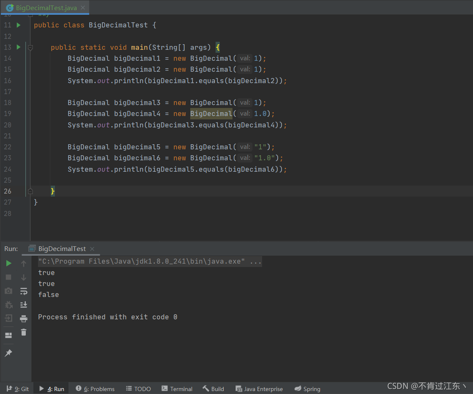The height and width of the screenshot is (394, 473).
Task: Click the yellow closing brace on line 26
Action: pos(53,191)
